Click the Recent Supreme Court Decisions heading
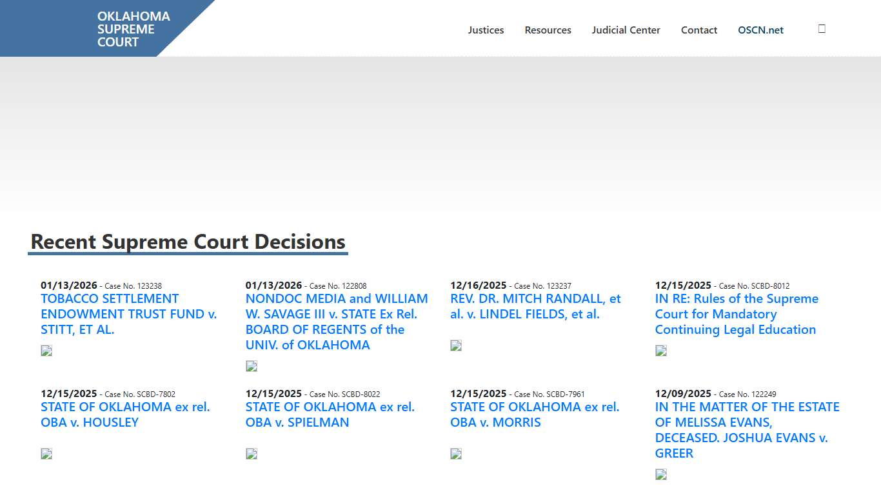The width and height of the screenshot is (881, 495). tap(187, 241)
